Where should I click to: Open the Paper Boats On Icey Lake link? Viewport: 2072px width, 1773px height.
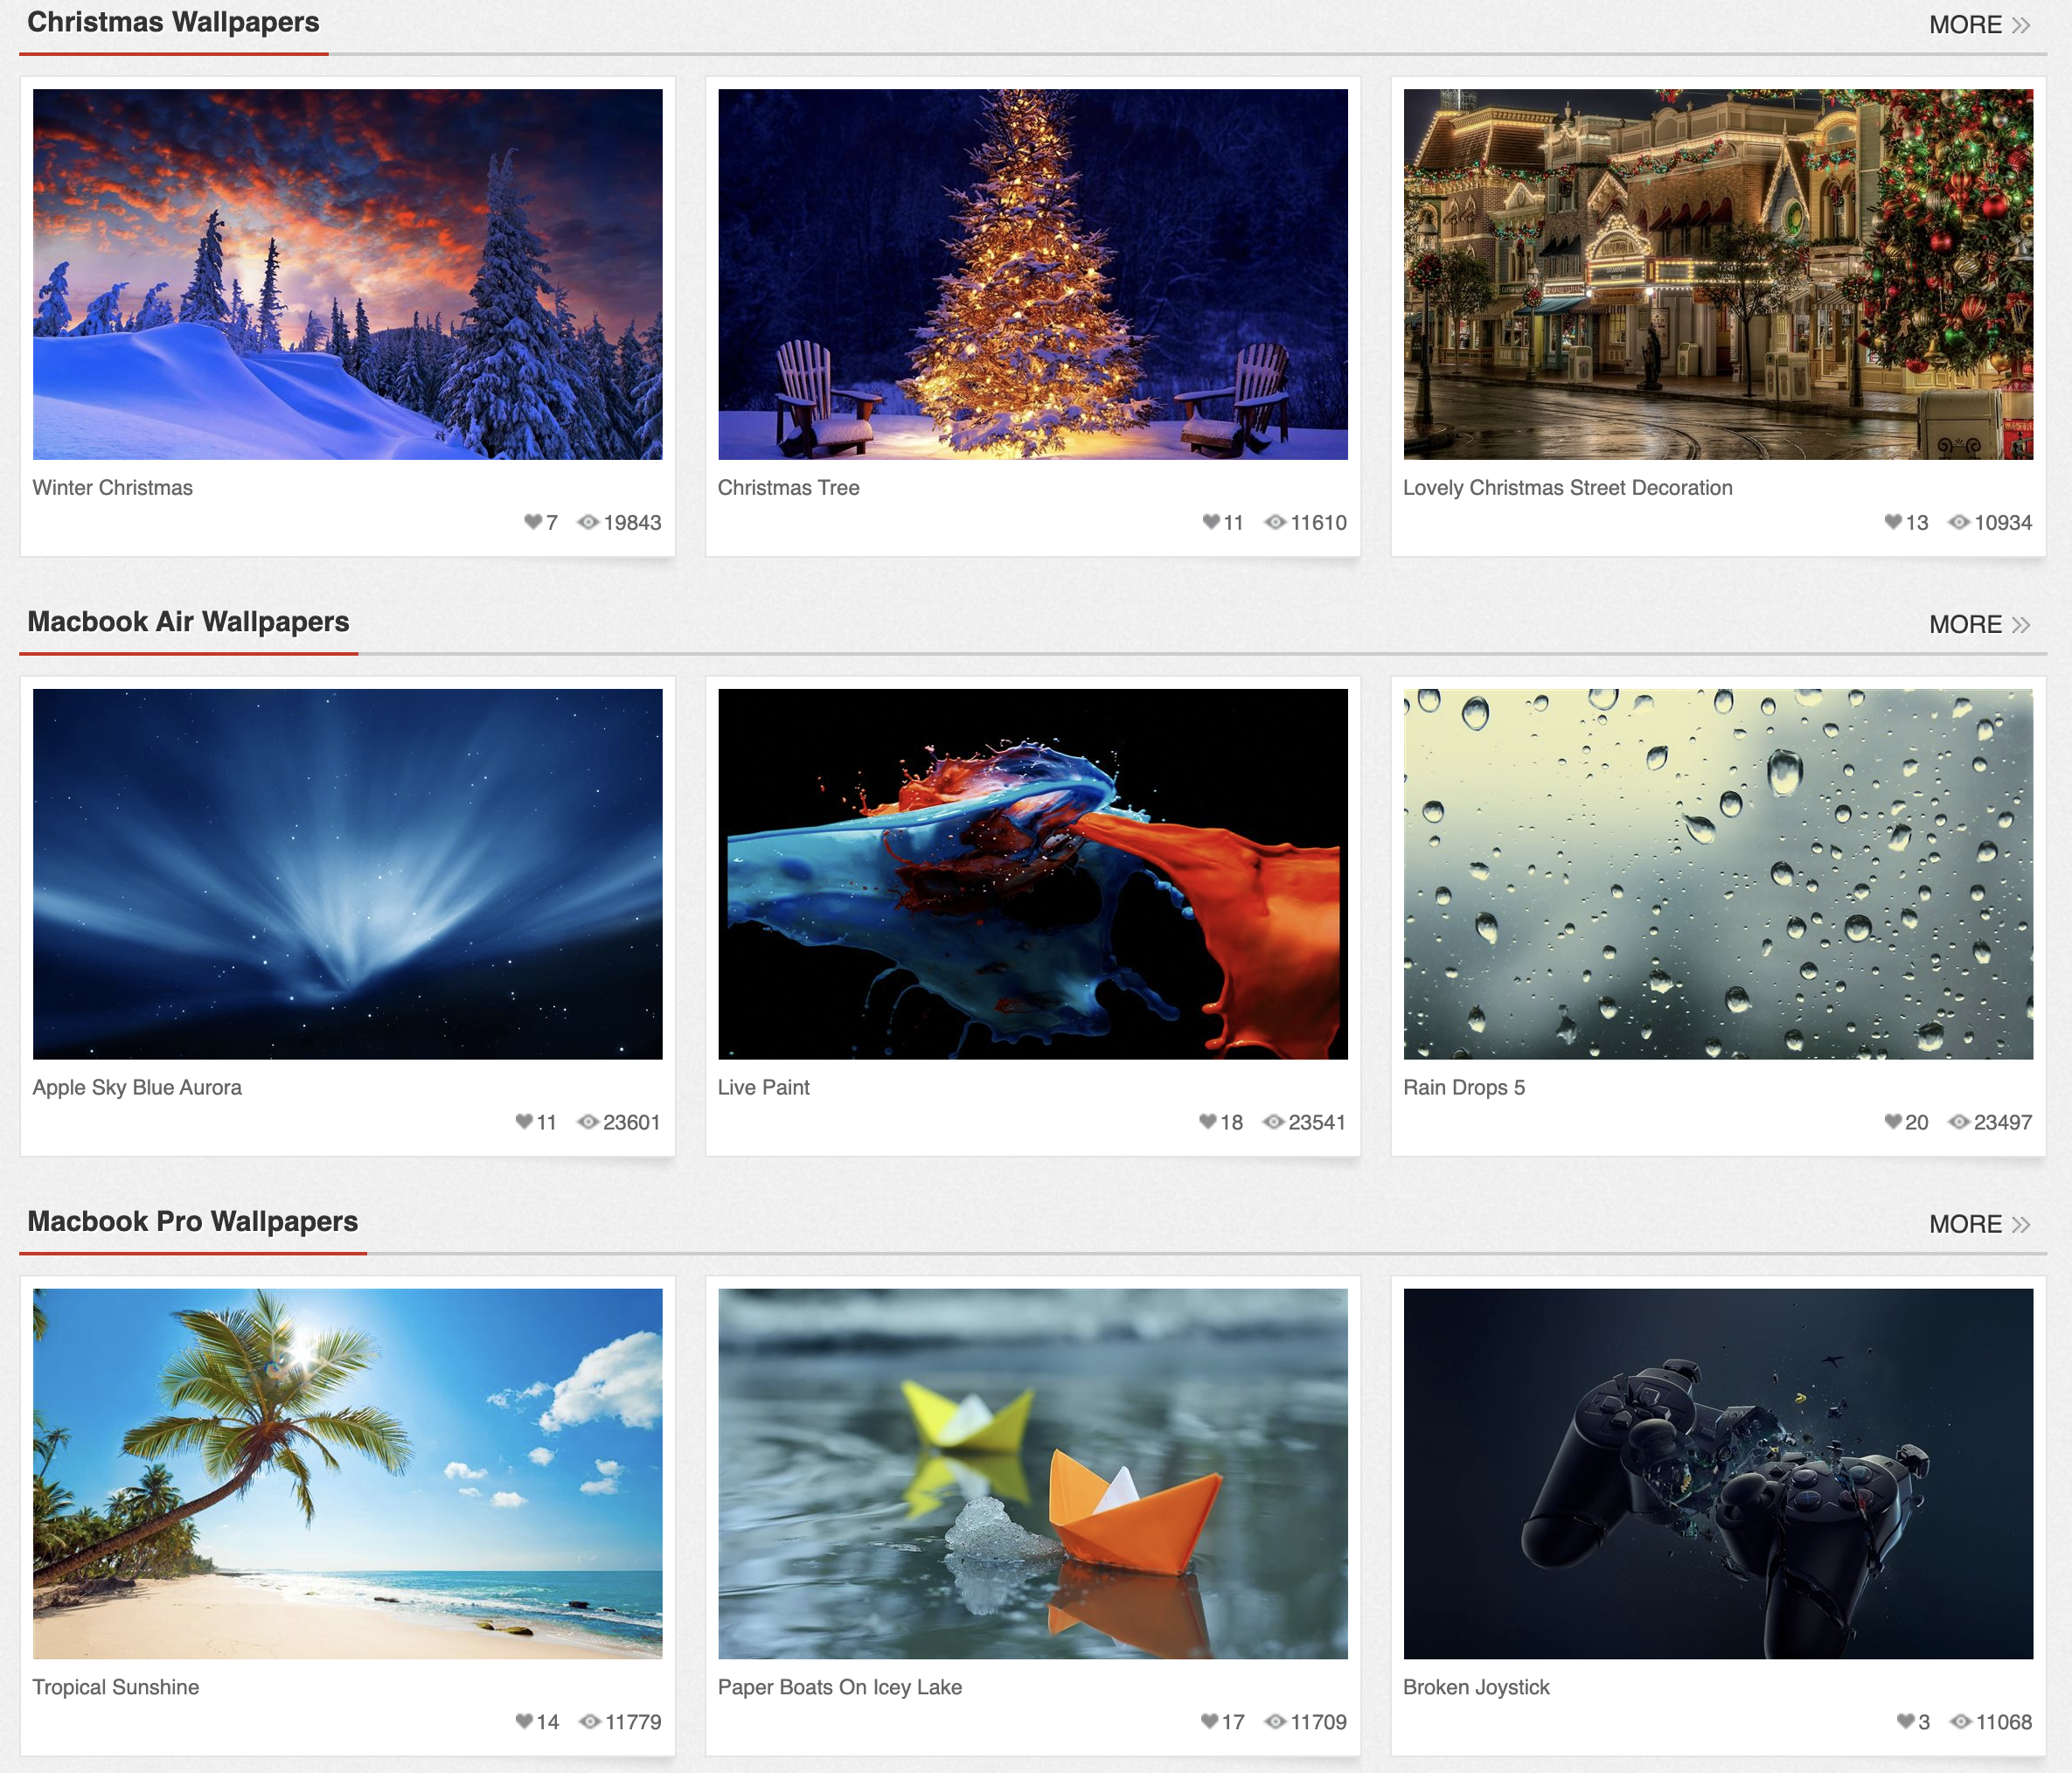click(839, 1687)
